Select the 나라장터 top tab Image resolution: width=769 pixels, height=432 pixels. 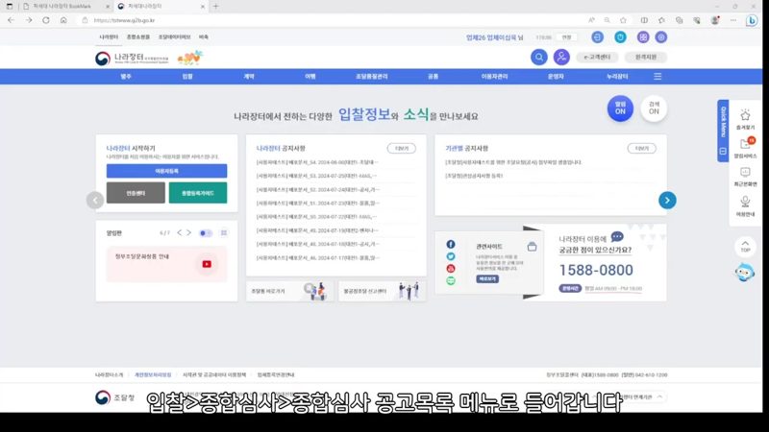pyautogui.click(x=109, y=37)
